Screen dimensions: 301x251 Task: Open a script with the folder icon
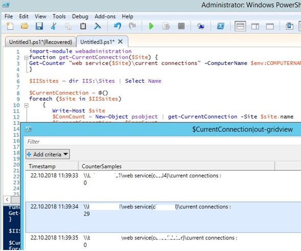click(25, 26)
